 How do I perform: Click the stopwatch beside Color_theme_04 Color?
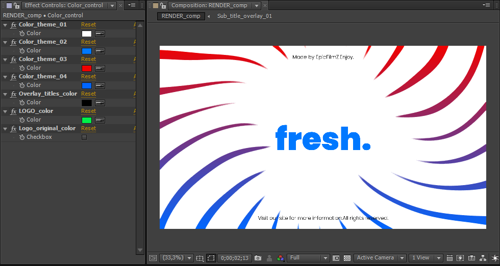pyautogui.click(x=22, y=85)
